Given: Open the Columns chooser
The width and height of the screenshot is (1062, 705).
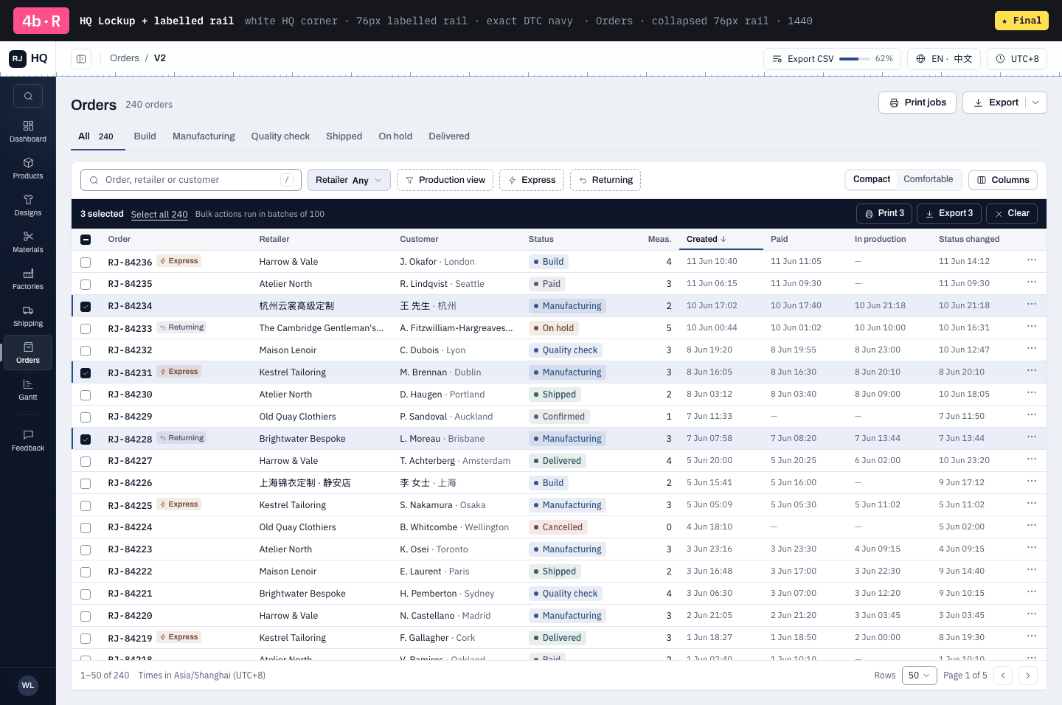Looking at the screenshot, I should (1003, 180).
